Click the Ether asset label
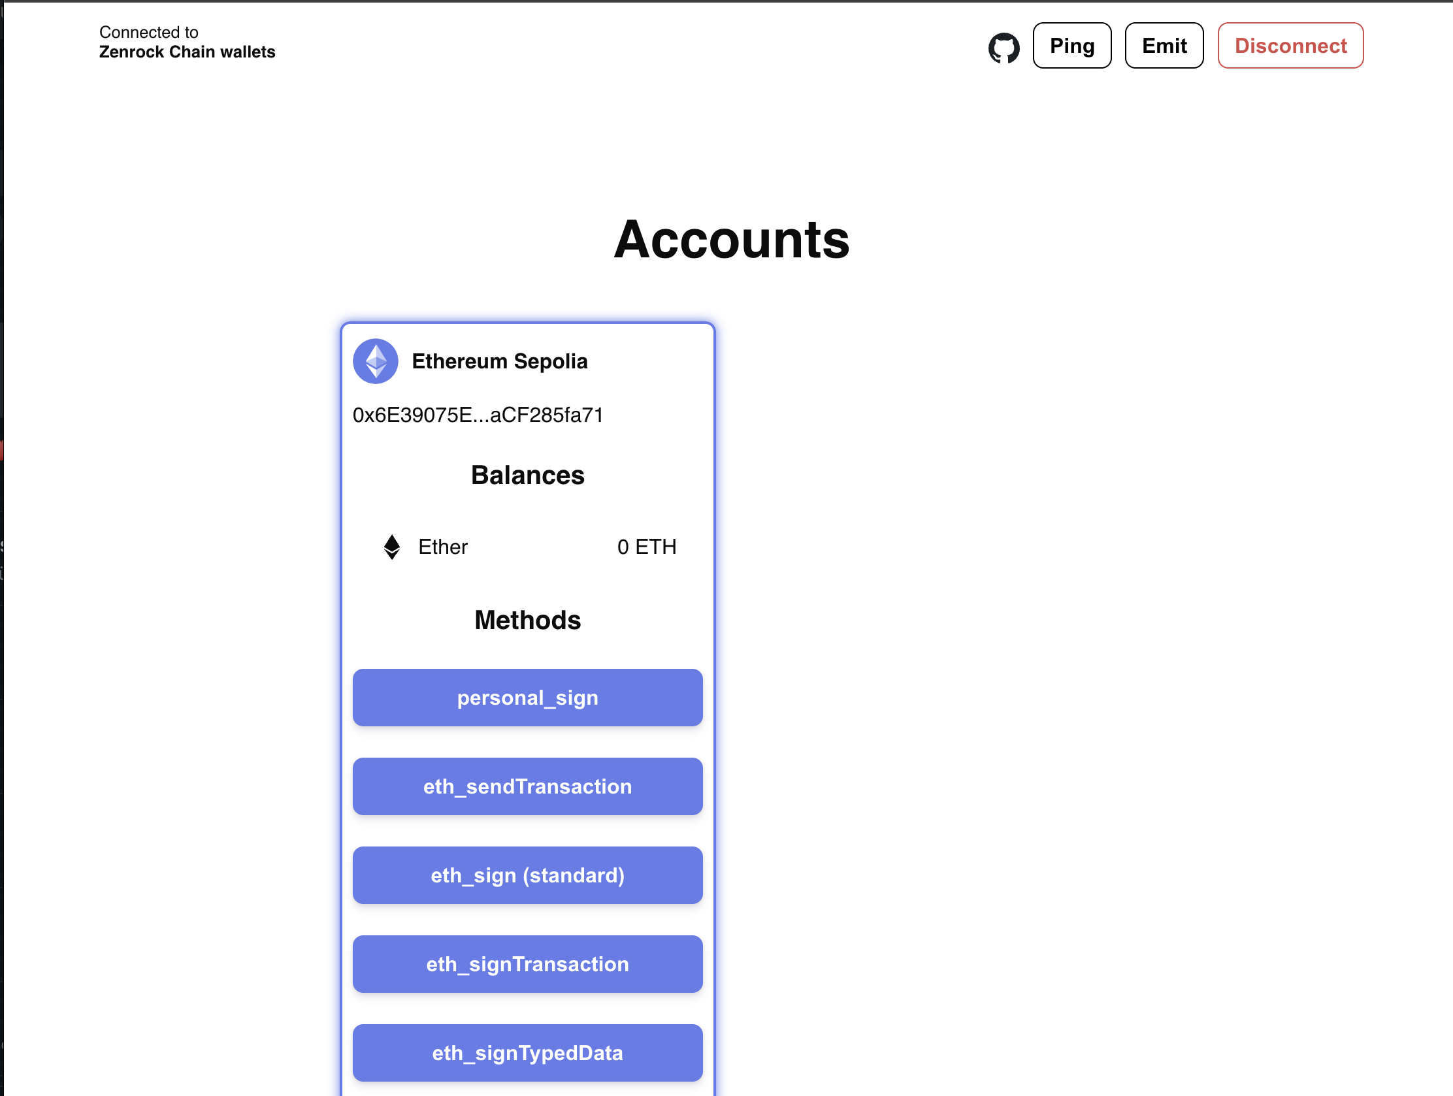 tap(444, 547)
